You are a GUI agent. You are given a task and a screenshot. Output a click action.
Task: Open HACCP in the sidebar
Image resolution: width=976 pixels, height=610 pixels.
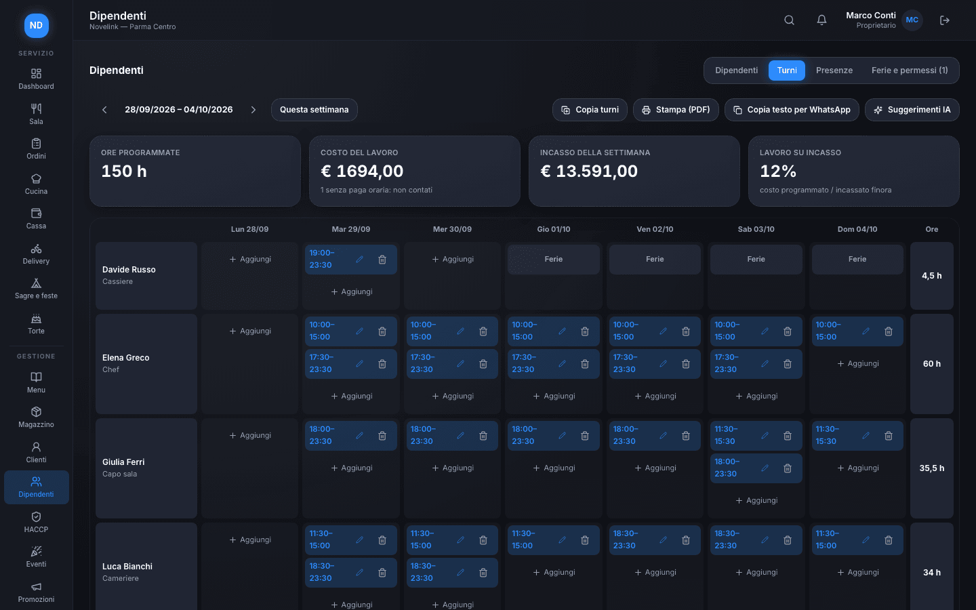[37, 523]
